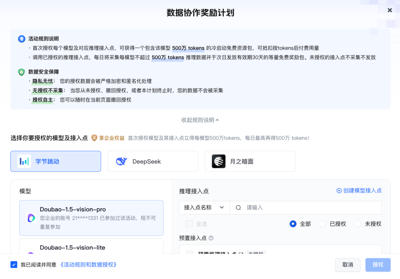
Task: Click the 活动规则说明 info icon
Action: click(x=22, y=39)
